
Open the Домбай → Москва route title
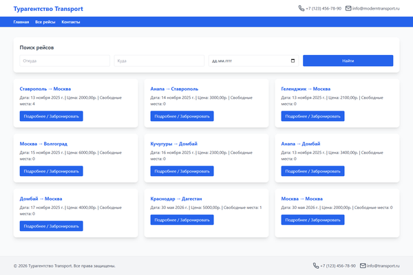pyautogui.click(x=41, y=199)
